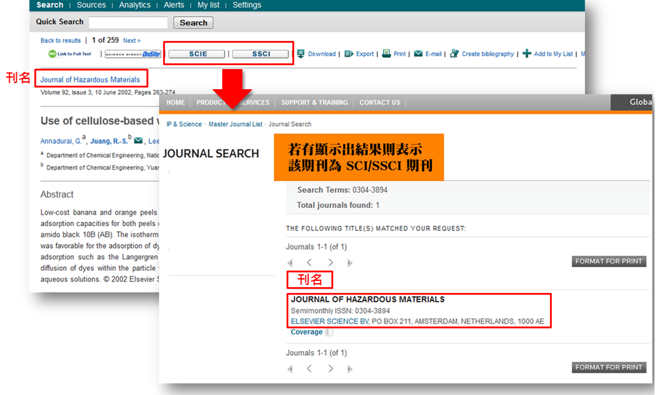Open the HOME menu in journal search page

click(175, 103)
